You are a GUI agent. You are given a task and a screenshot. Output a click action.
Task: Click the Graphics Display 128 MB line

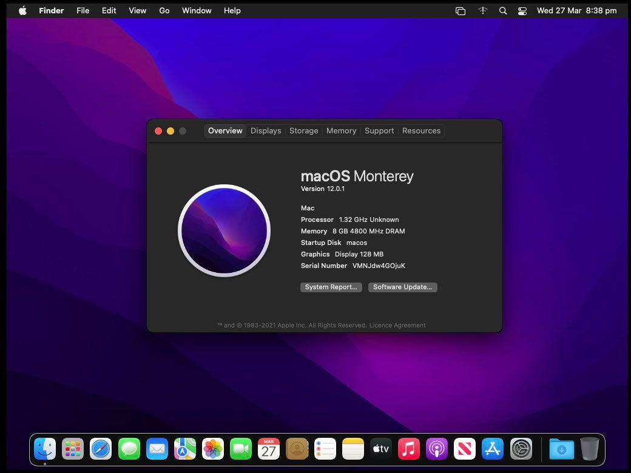(342, 254)
